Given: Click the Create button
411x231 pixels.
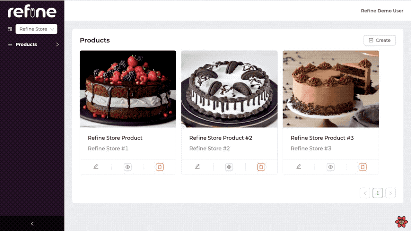Looking at the screenshot, I should pyautogui.click(x=380, y=40).
